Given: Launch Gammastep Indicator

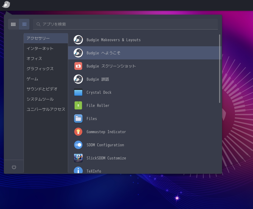Looking at the screenshot, I should [x=106, y=132].
